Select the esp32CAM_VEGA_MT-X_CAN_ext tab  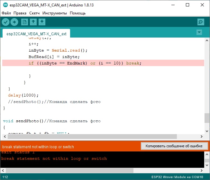[x=36, y=34]
